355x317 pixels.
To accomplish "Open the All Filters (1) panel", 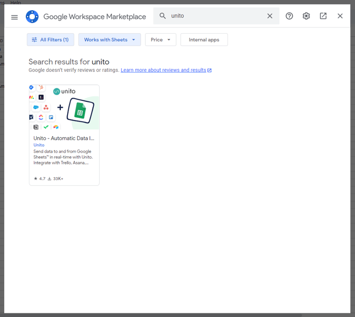I will coord(51,40).
